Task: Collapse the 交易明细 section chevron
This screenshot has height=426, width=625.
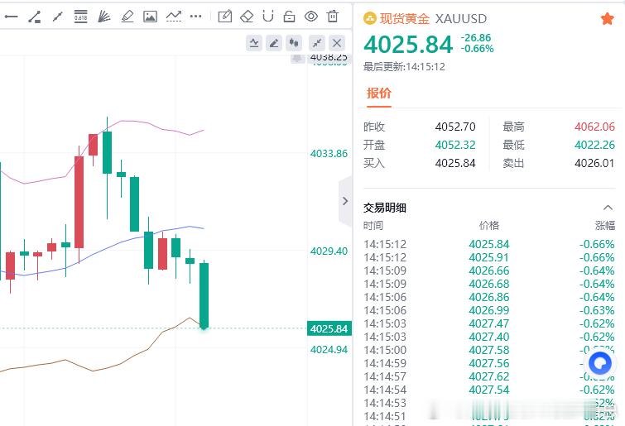Action: [608, 208]
